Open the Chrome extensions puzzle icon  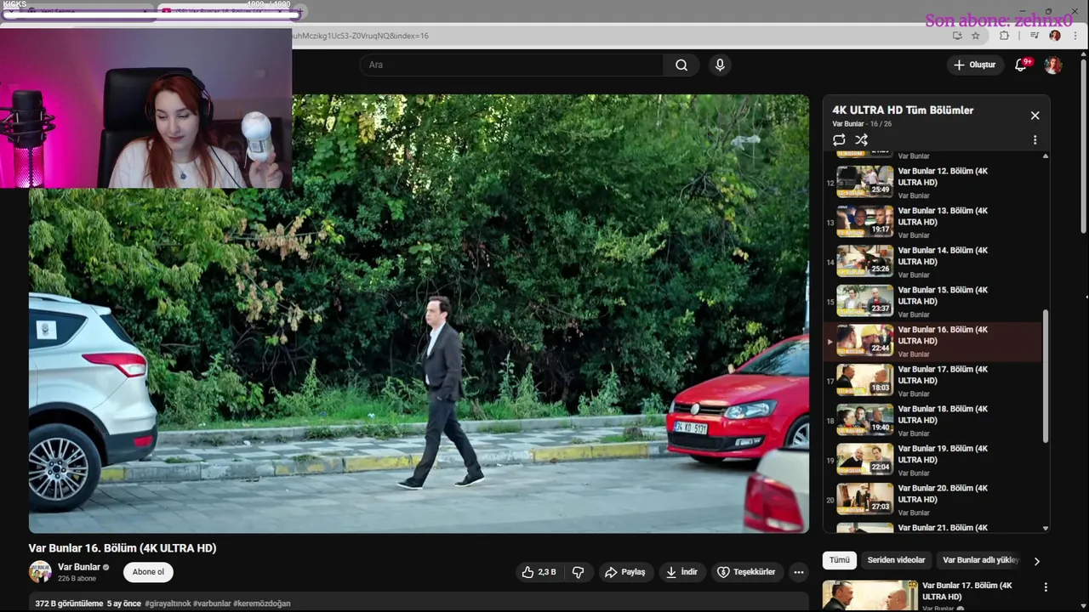click(1005, 36)
